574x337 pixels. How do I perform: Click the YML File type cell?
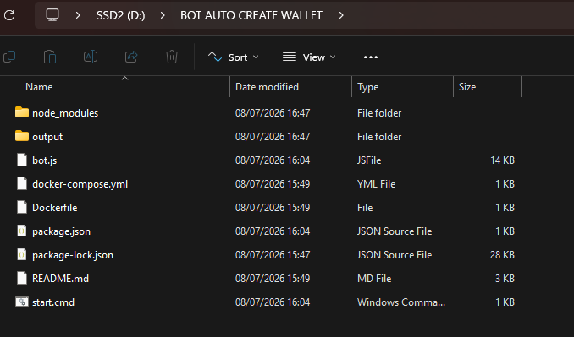coord(377,184)
